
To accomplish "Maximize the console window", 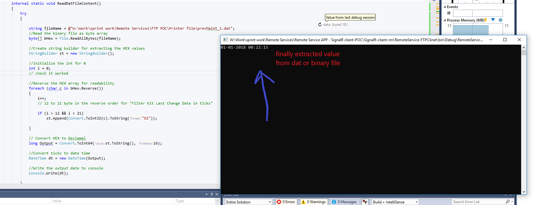I will coord(505,40).
